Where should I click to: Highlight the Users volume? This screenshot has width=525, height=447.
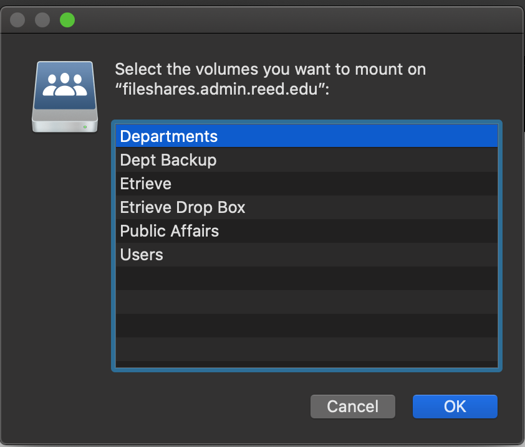point(142,255)
